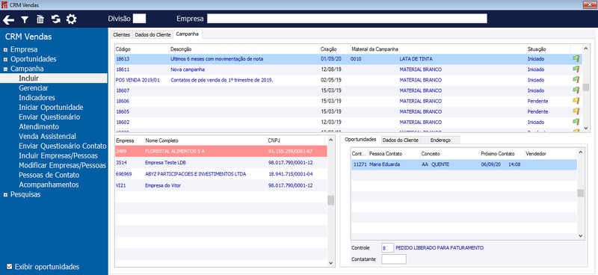
Task: Click the yellow flag icon for campaign 18605
Action: [x=576, y=111]
